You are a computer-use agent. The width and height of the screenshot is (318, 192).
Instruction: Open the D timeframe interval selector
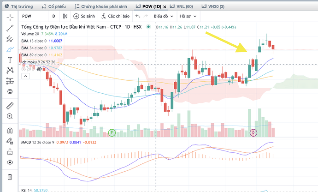pyautogui.click(x=54, y=16)
